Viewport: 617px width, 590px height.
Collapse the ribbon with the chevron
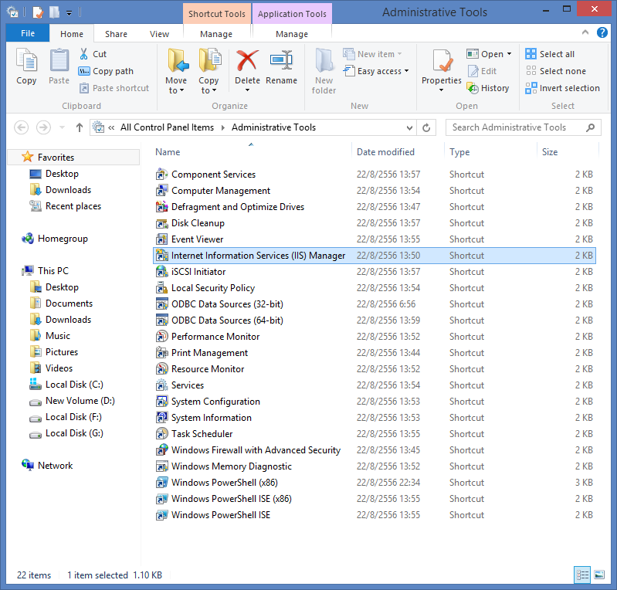pyautogui.click(x=585, y=32)
